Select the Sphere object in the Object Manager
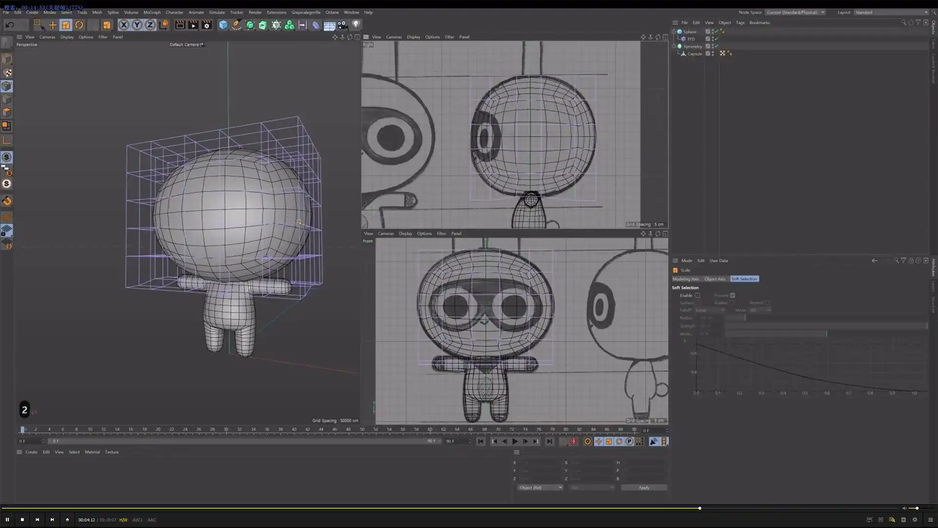 click(689, 31)
